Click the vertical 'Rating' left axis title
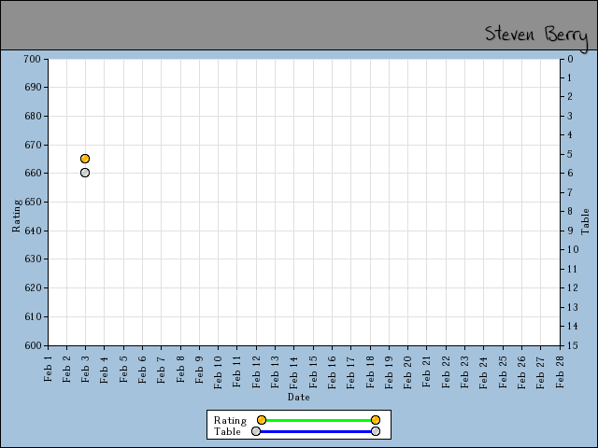 [x=16, y=215]
